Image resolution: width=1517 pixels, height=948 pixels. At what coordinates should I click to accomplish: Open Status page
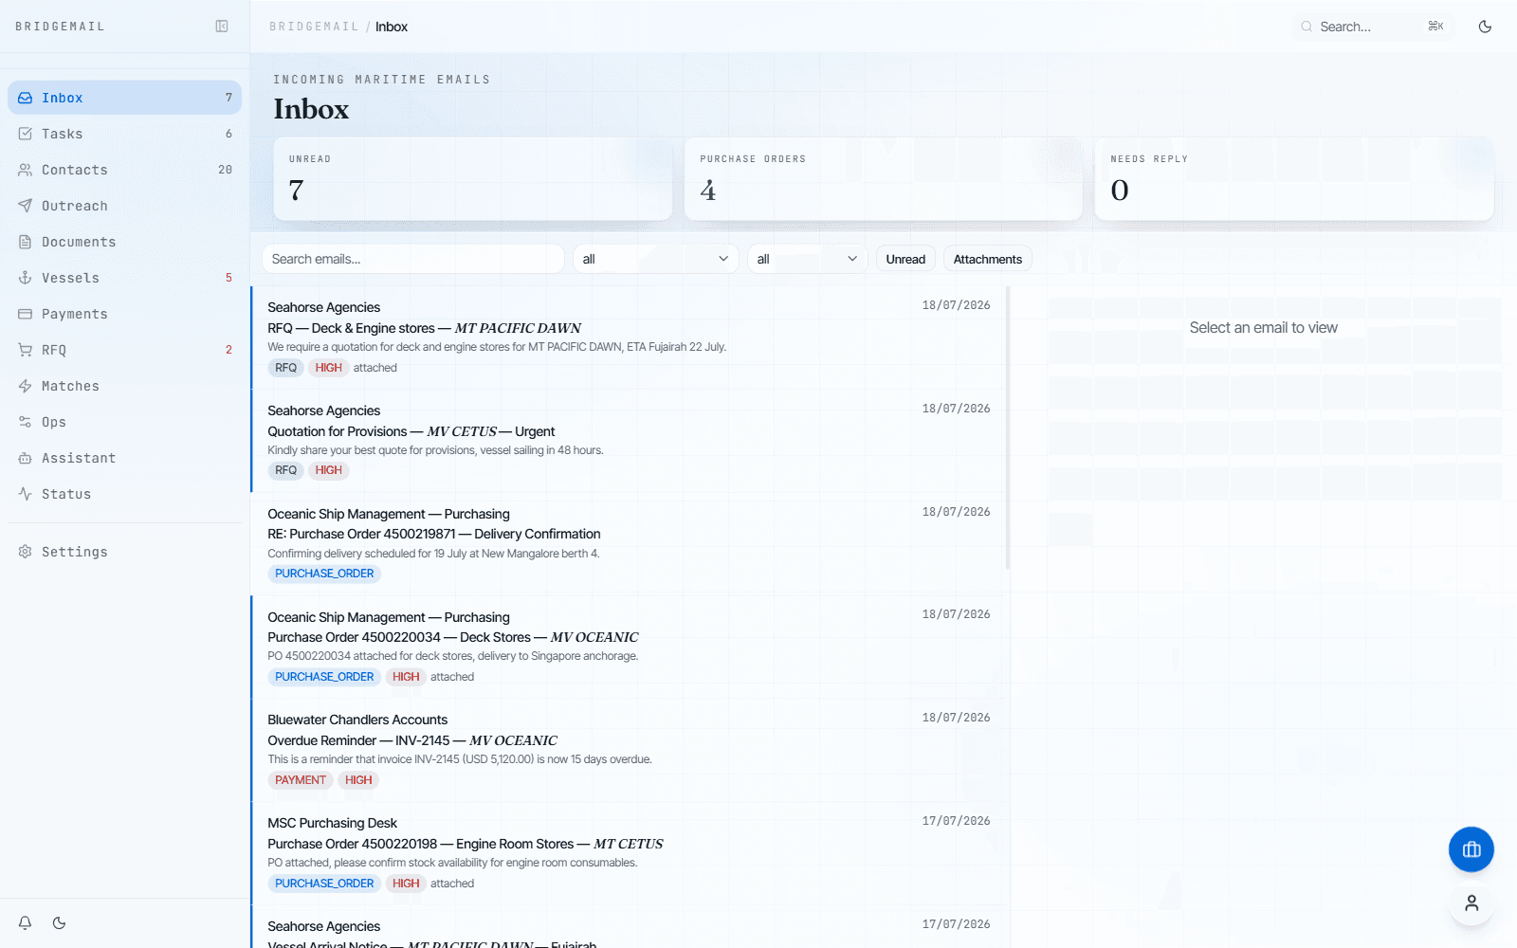[x=124, y=494]
